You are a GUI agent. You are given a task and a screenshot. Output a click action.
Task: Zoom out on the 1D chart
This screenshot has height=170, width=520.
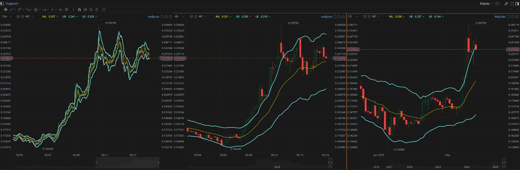513,16
